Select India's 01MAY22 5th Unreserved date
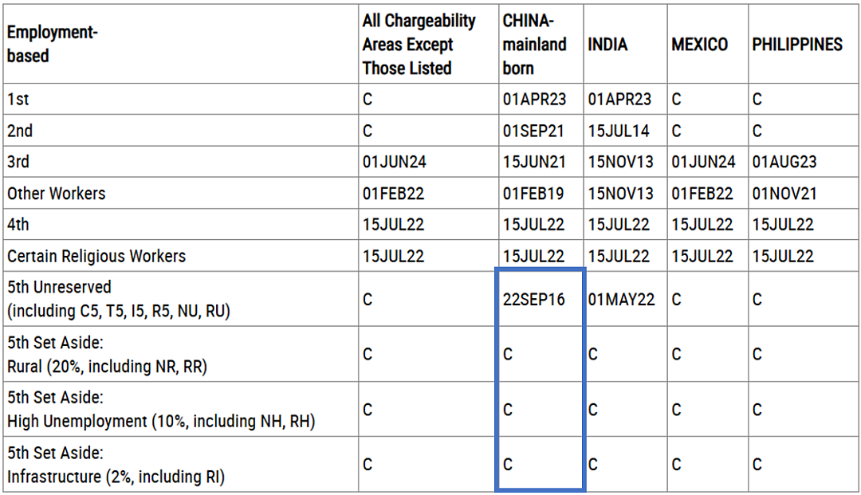 click(x=621, y=300)
